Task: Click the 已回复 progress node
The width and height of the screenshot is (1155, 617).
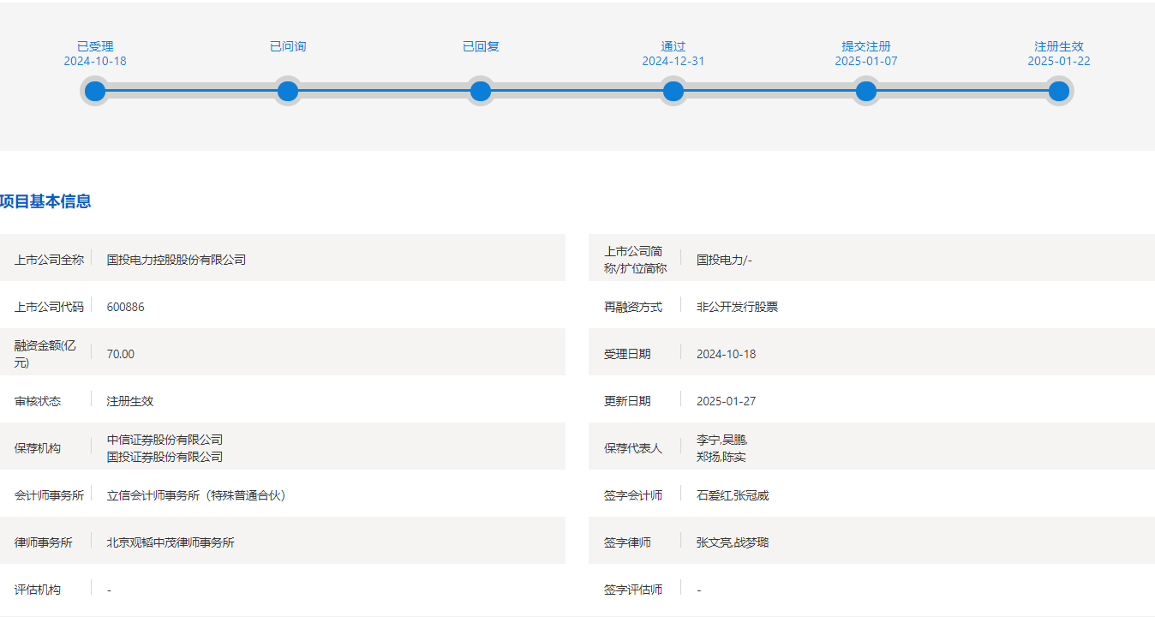Action: pyautogui.click(x=481, y=91)
